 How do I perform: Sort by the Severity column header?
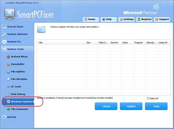click(116, 43)
